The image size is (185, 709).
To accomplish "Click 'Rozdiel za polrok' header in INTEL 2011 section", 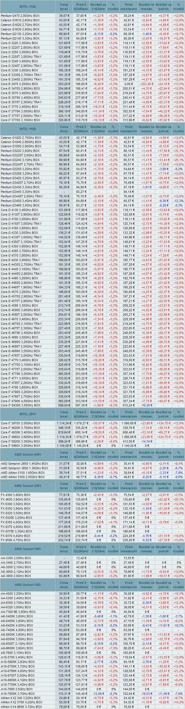I will (164, 414).
